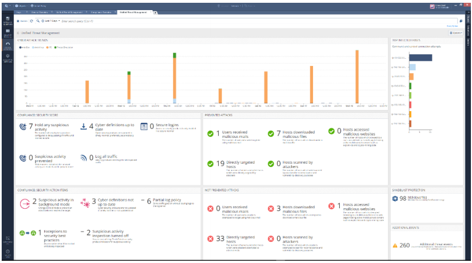The height and width of the screenshot is (263, 472).
Task: Open Gateways & Servers sidebar view
Action: (x=8, y=20)
